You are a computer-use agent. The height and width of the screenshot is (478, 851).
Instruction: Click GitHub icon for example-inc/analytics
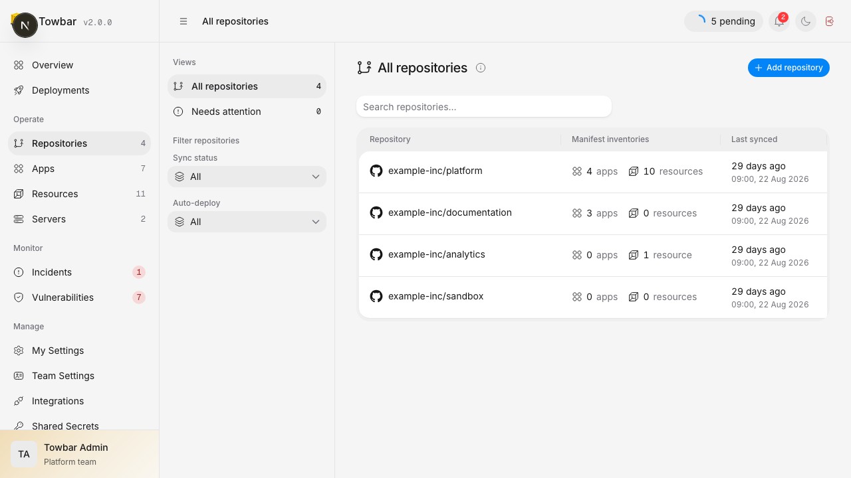376,254
